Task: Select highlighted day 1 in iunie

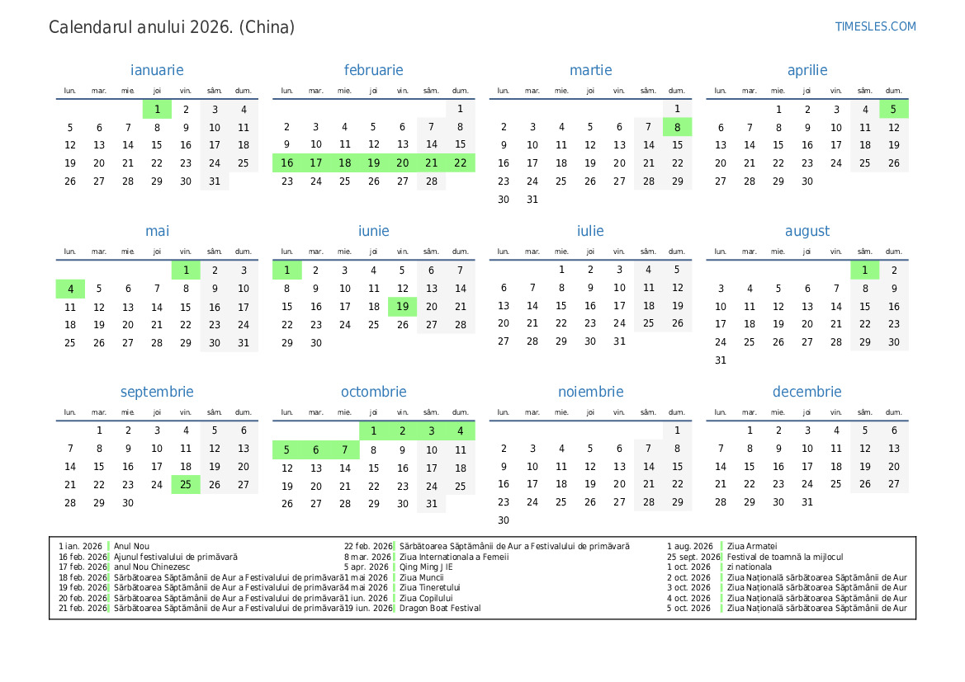Action: coord(286,270)
